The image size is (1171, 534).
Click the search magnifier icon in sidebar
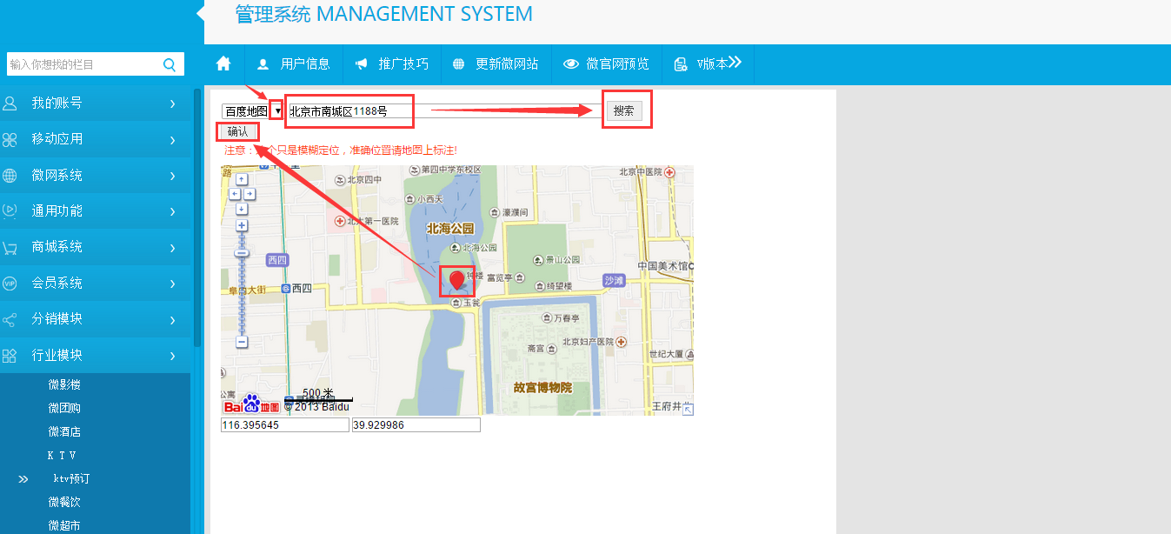tap(170, 64)
